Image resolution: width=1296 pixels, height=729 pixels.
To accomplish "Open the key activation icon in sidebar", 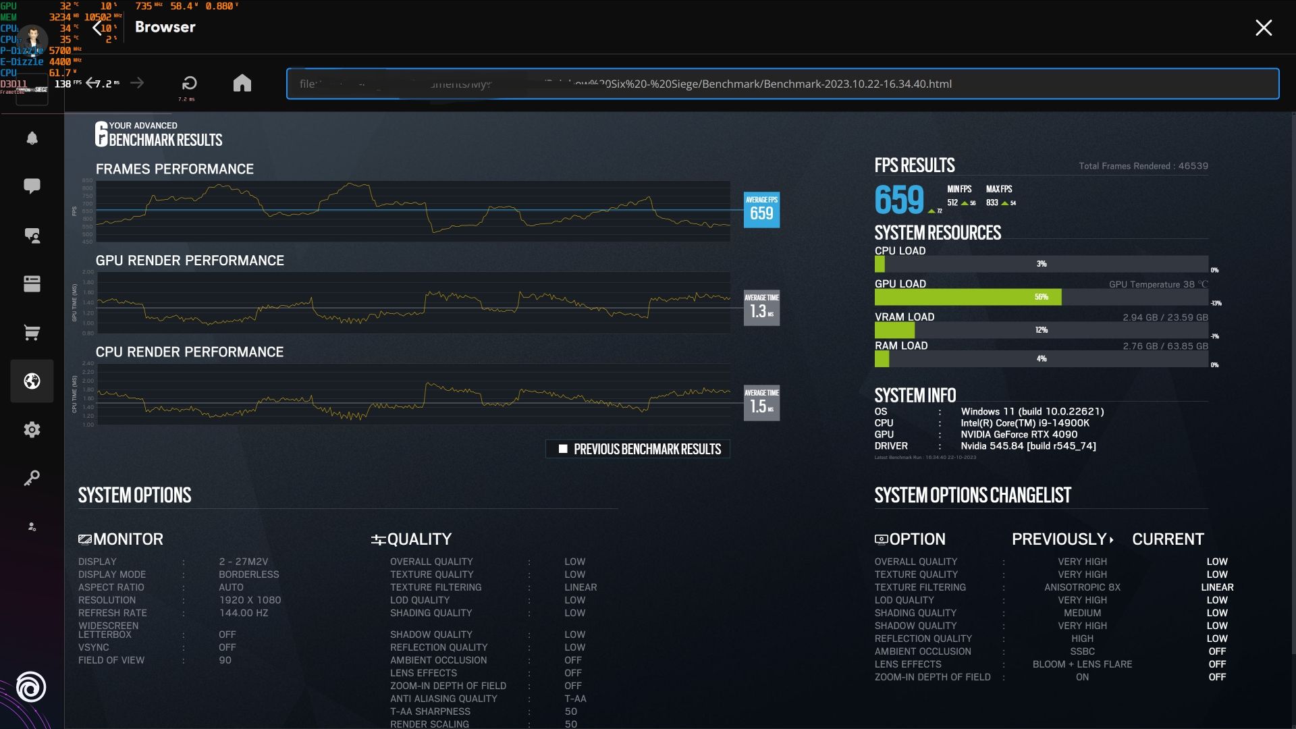I will pos(32,478).
